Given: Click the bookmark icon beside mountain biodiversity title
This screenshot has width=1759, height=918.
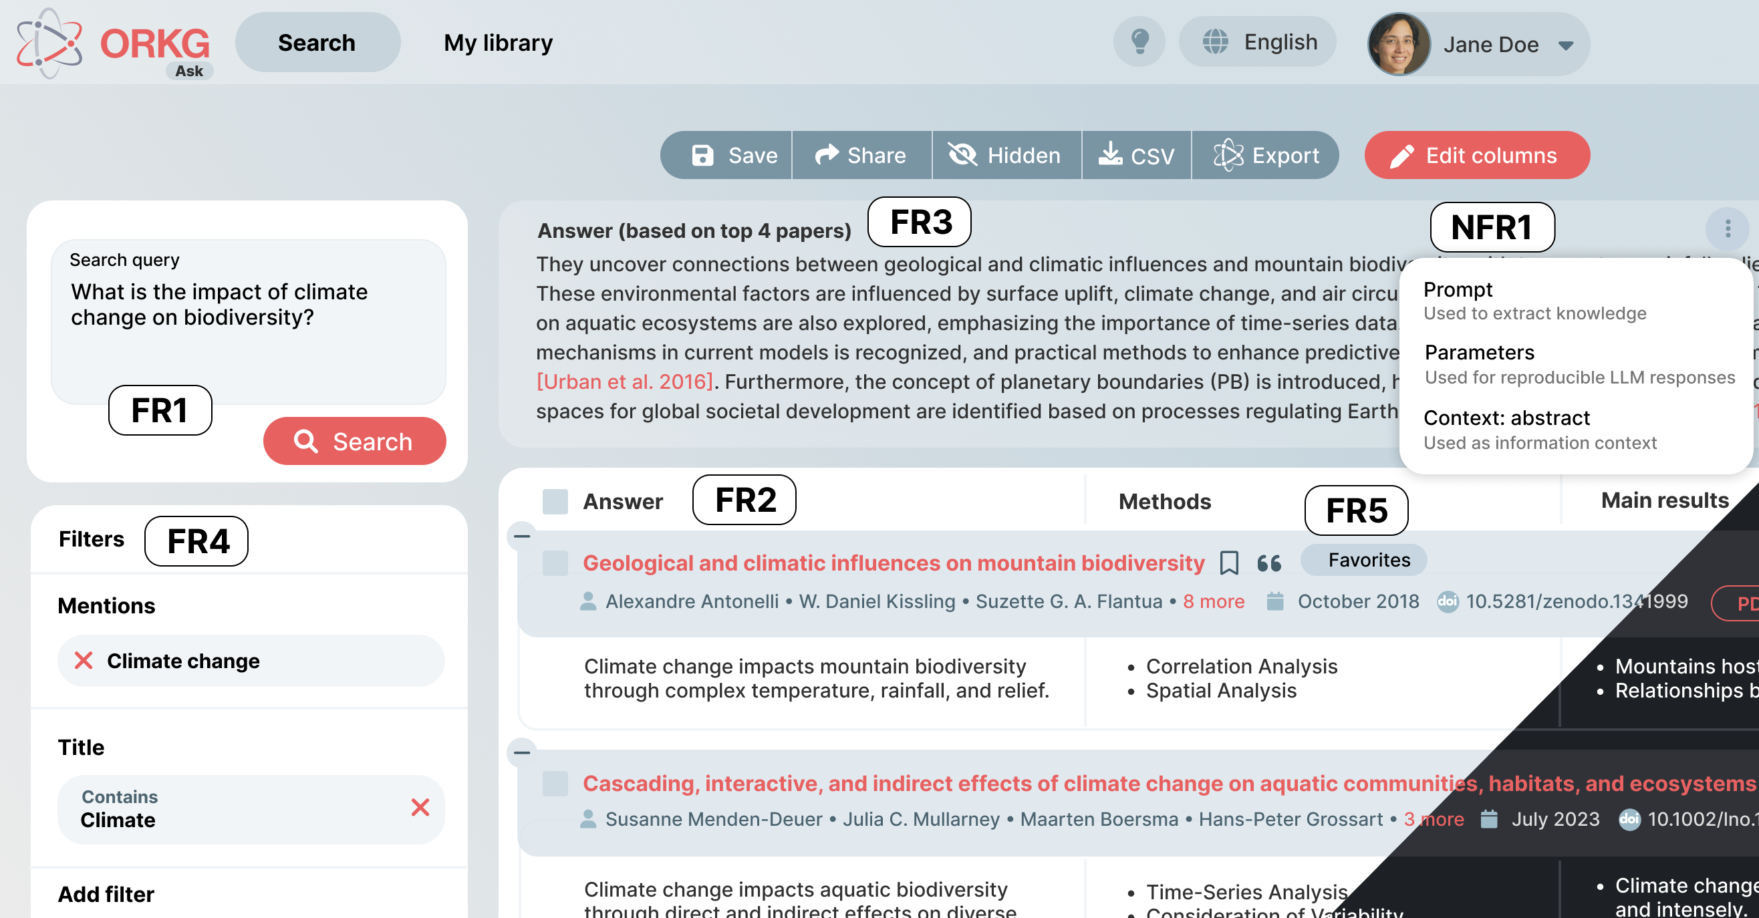Looking at the screenshot, I should tap(1229, 563).
